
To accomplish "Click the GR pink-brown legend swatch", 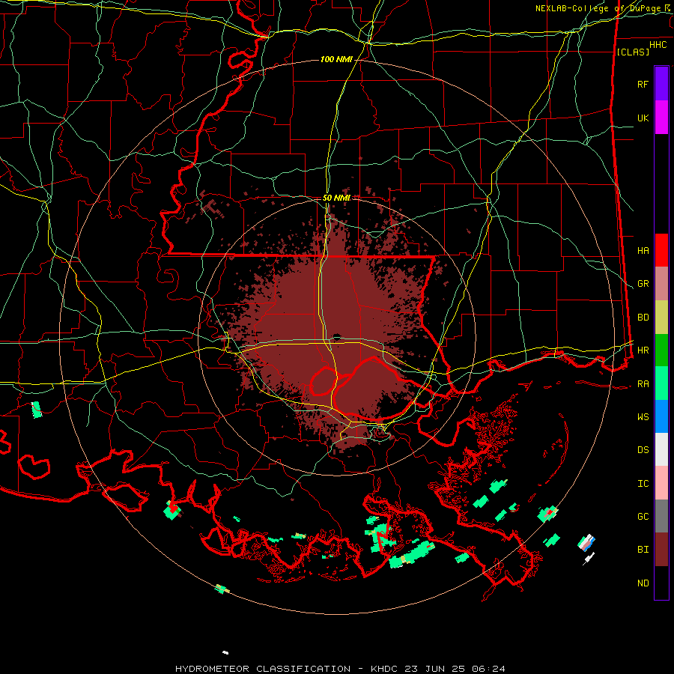I will pos(661,284).
